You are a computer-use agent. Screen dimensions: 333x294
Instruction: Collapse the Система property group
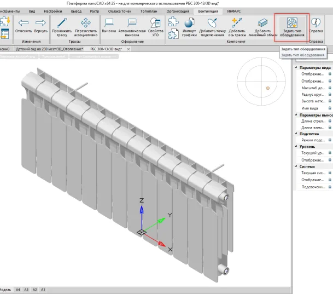[297, 166]
